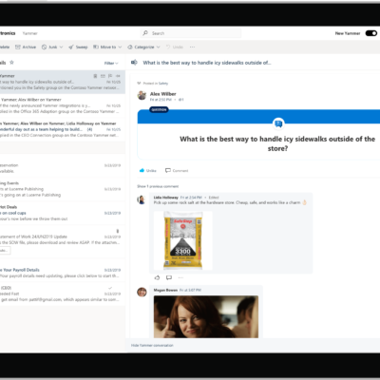Open Alex Wilber's profile picture

tap(142, 95)
